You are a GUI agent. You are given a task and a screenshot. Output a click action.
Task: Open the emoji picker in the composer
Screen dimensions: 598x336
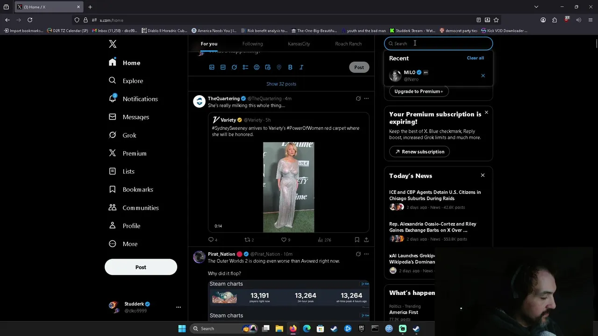click(256, 67)
